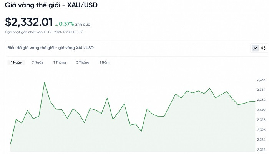
Task: Click the 2,328 y-axis label
Action: tap(261, 120)
